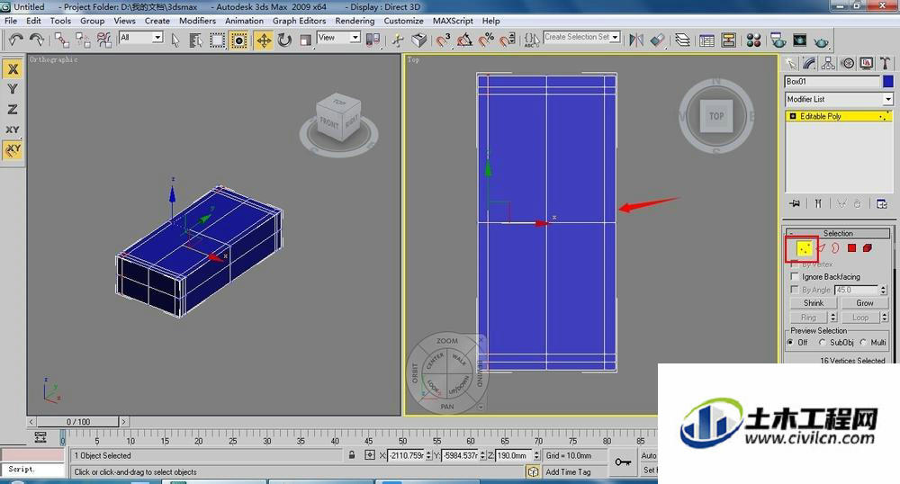900x484 pixels.
Task: Open Create Selection Set dropdown
Action: click(x=581, y=37)
